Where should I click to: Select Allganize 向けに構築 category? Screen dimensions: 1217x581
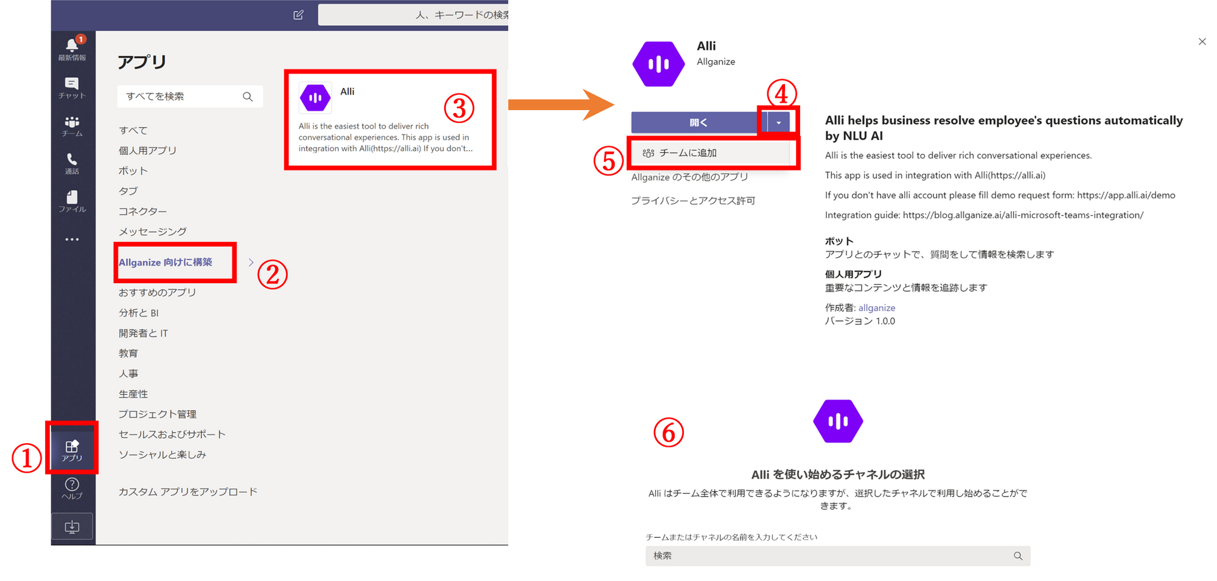pyautogui.click(x=166, y=263)
